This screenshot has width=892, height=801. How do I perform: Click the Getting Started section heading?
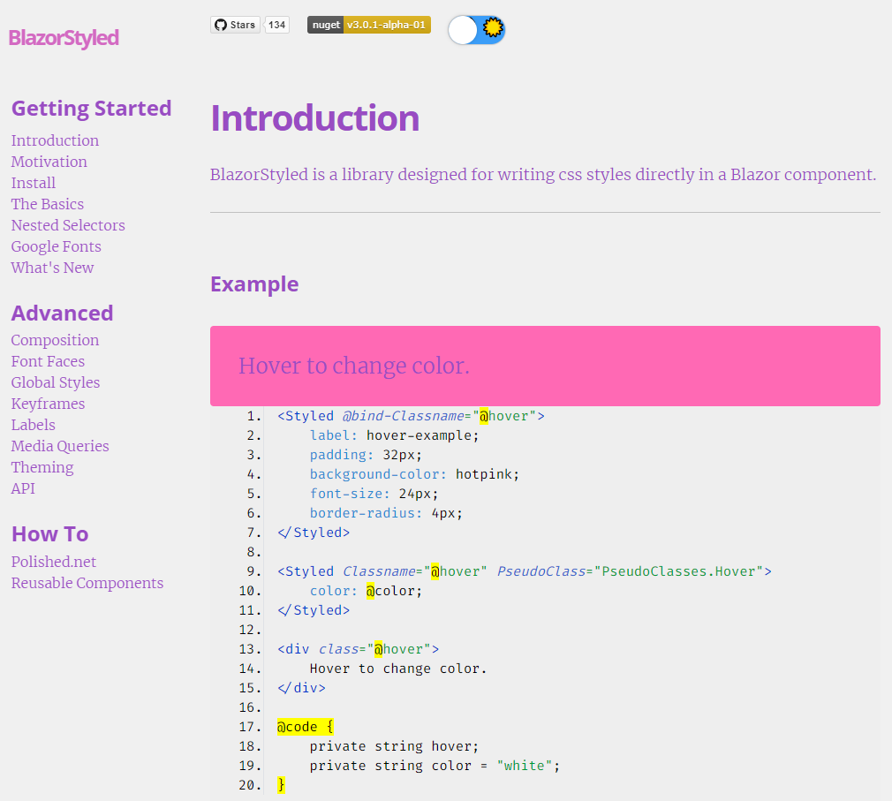click(92, 108)
